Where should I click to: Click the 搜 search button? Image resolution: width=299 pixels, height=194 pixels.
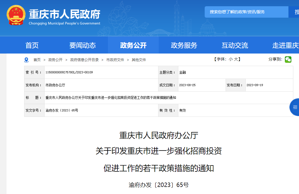click(295, 12)
